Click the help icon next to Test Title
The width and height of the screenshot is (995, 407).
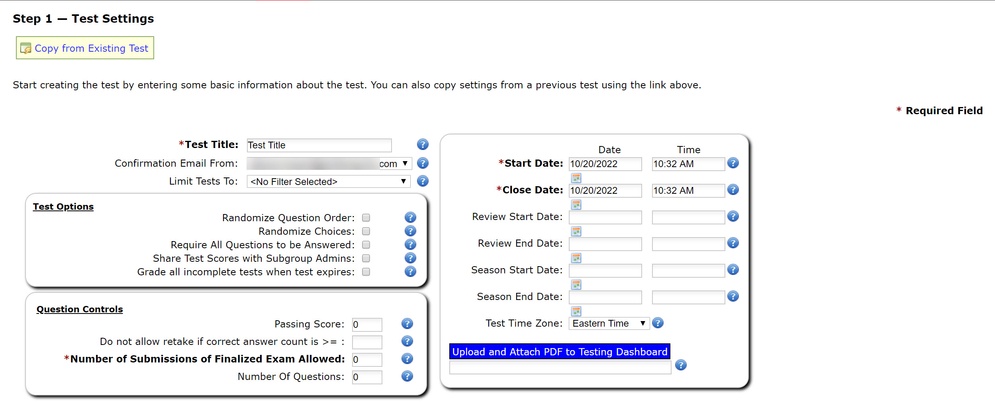point(423,145)
